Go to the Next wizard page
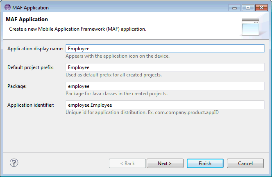The height and width of the screenshot is (177, 272). pyautogui.click(x=165, y=164)
